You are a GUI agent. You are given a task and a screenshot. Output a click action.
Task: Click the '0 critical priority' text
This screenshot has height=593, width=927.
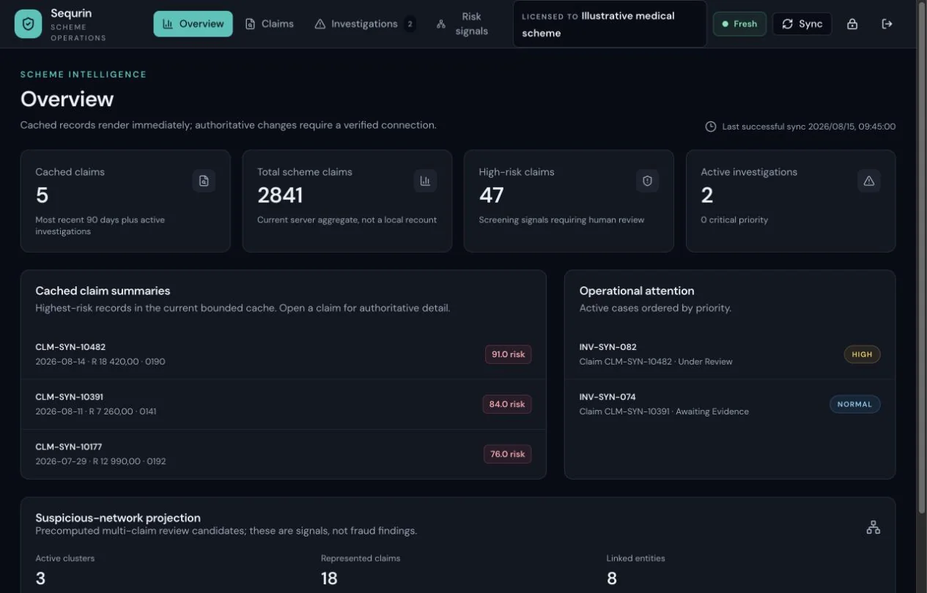click(x=734, y=220)
